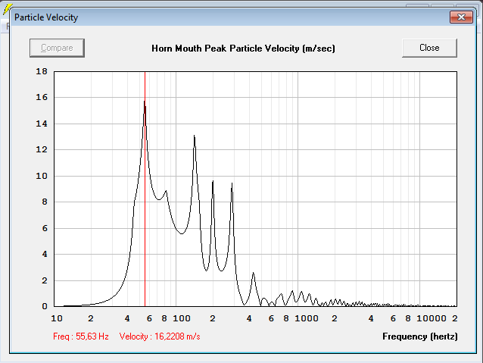Click the x-axis label 100
Viewport: 483px width, 363px height.
pyautogui.click(x=182, y=318)
